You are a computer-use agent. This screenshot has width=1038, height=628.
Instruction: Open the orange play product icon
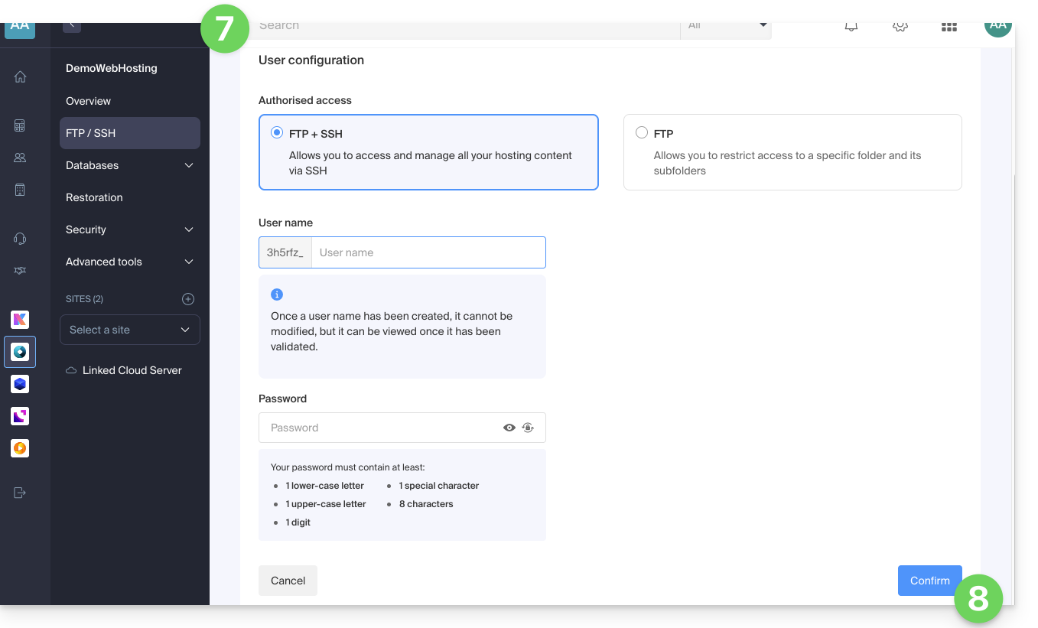coord(20,447)
